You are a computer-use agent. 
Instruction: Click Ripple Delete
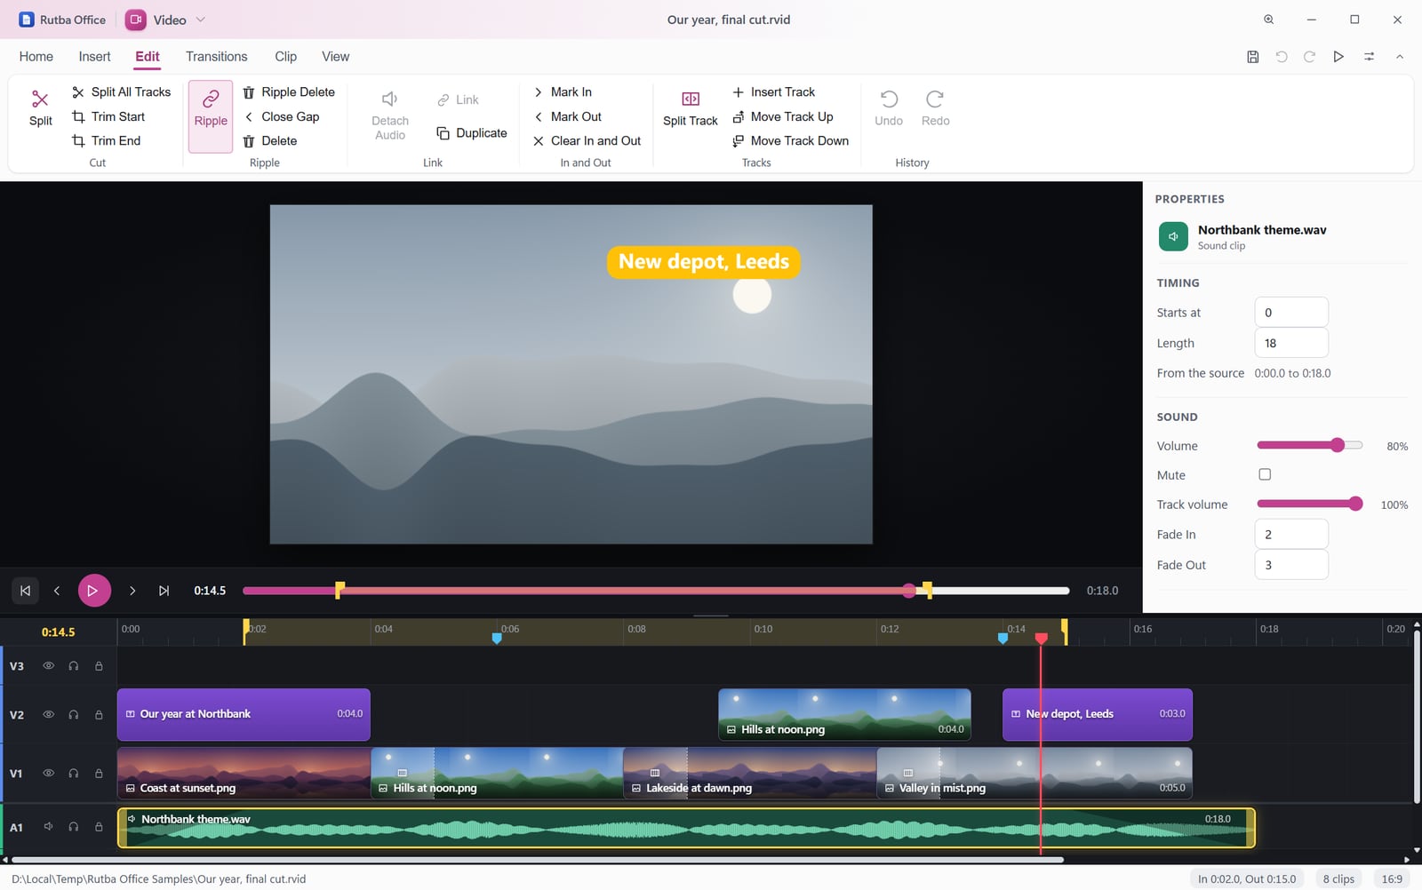(289, 92)
